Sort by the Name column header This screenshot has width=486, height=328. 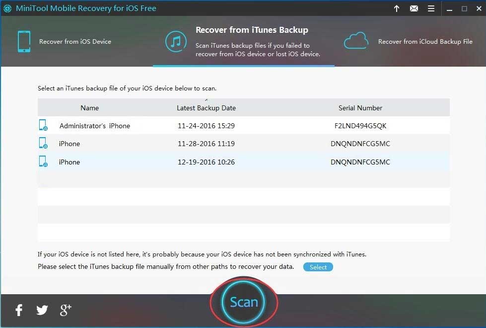pos(89,108)
